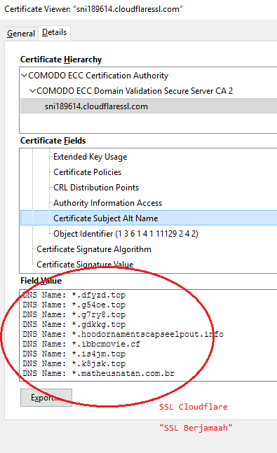Viewport: 277px width, 453px height.
Task: Click DNS Name *.hoodornamentscapseelpout.info line
Action: pyautogui.click(x=123, y=335)
